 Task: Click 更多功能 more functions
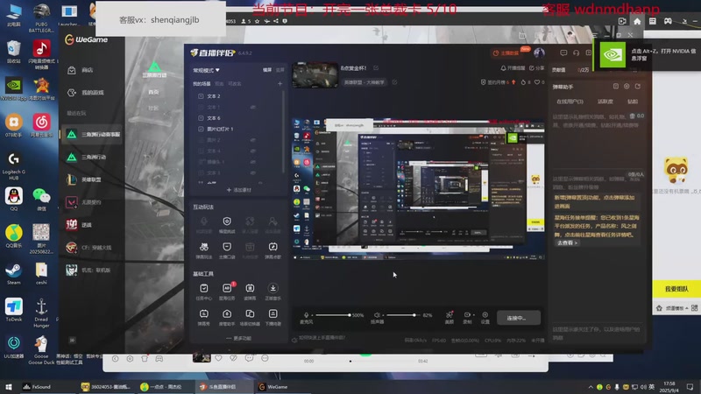pyautogui.click(x=238, y=338)
